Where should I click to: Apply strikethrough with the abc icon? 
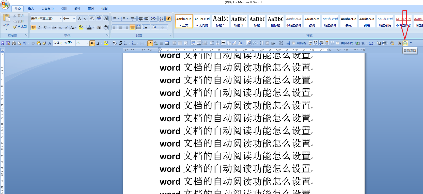click(54, 27)
